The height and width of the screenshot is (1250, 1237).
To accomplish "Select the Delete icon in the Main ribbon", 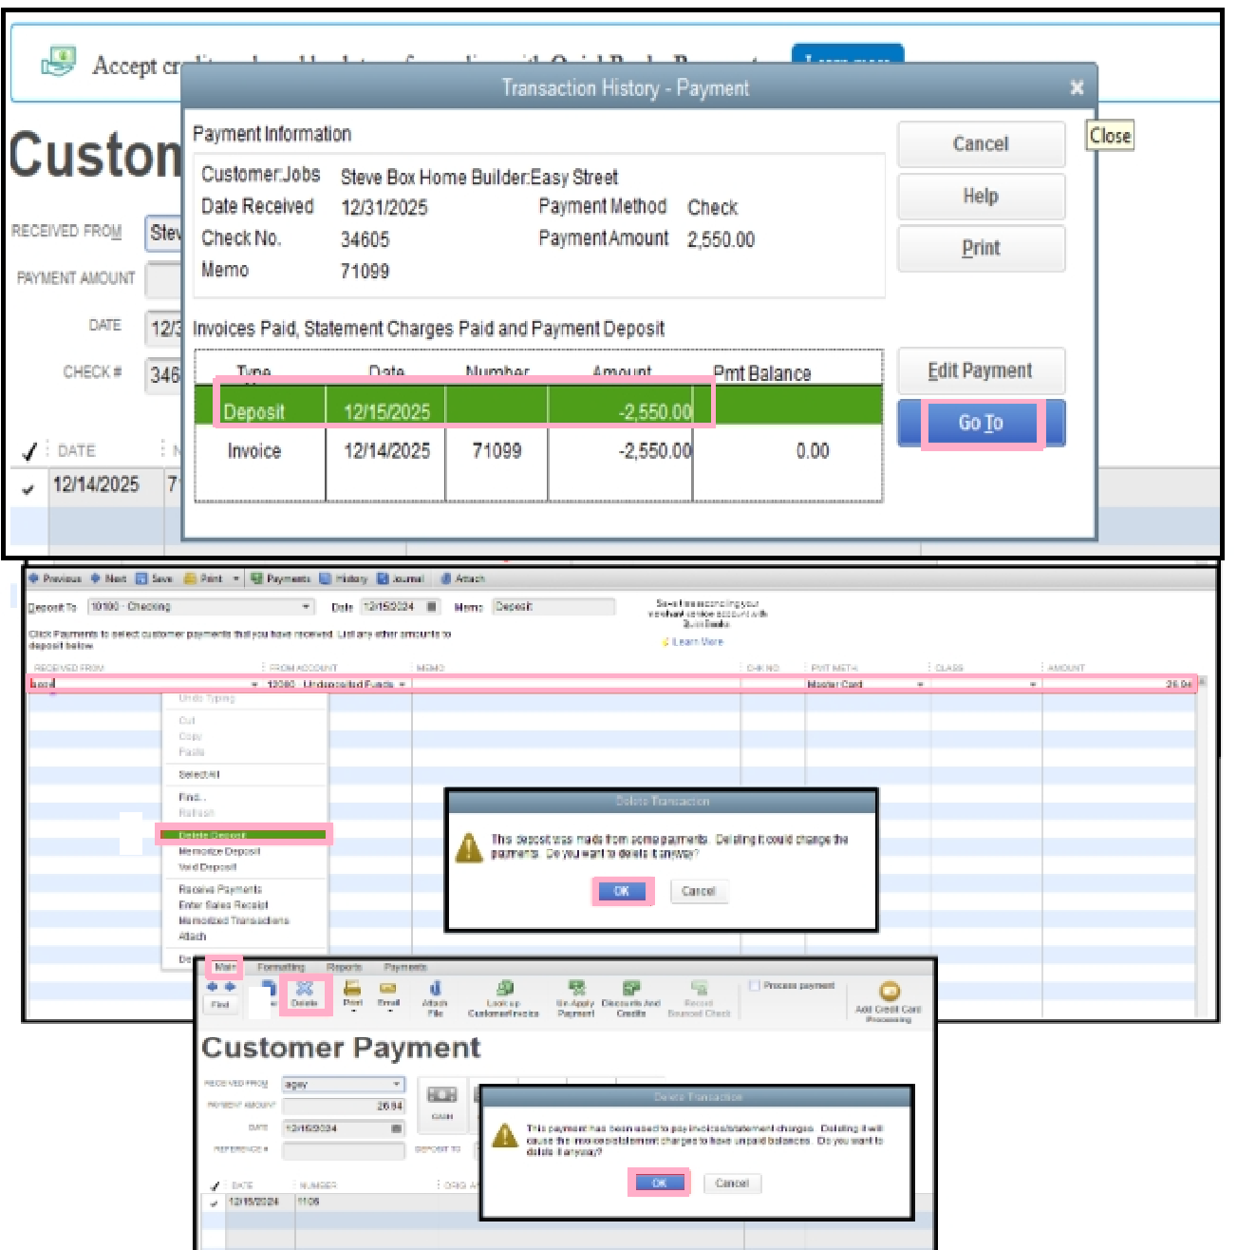I will (304, 993).
